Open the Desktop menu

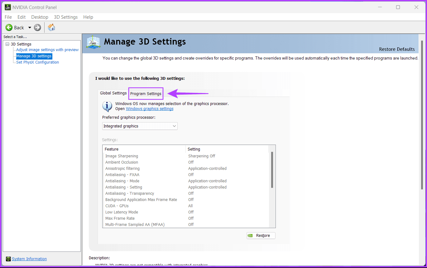tap(40, 17)
